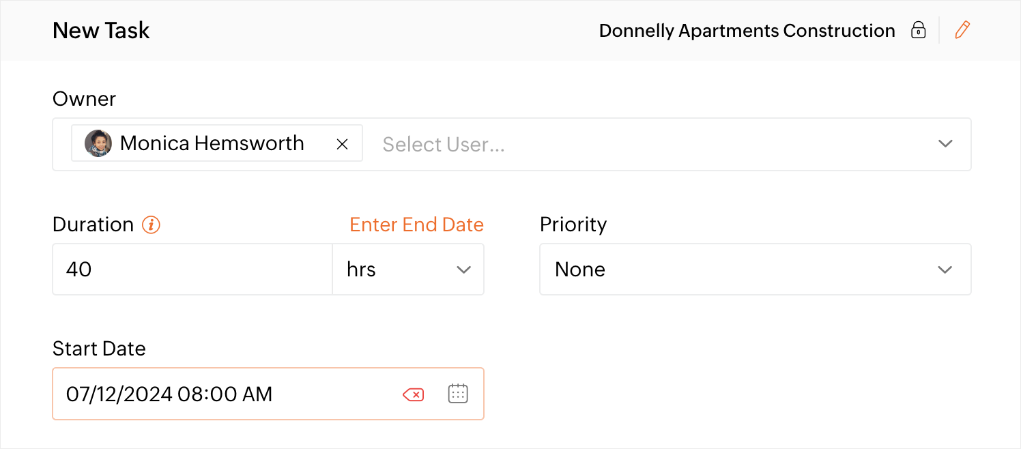Select the Monica Hemsworth owner name chip
The width and height of the screenshot is (1021, 449).
point(212,143)
